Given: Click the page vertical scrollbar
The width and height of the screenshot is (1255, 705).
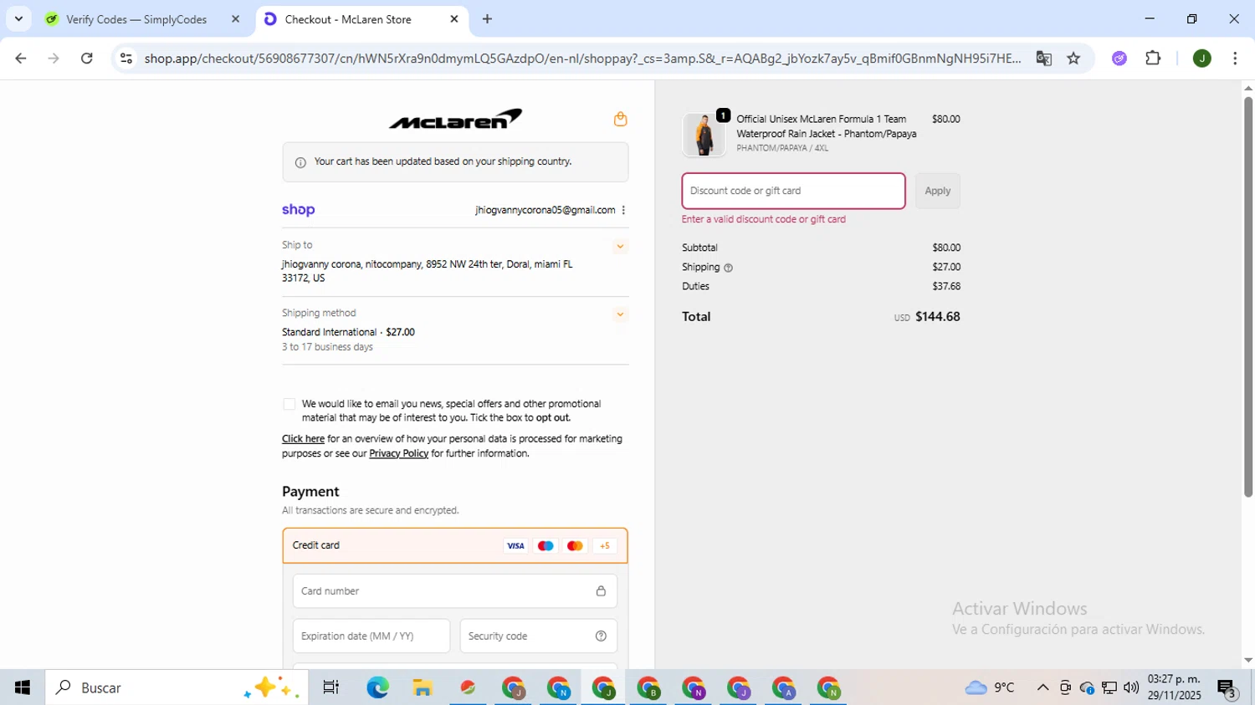Looking at the screenshot, I should coord(1247,297).
